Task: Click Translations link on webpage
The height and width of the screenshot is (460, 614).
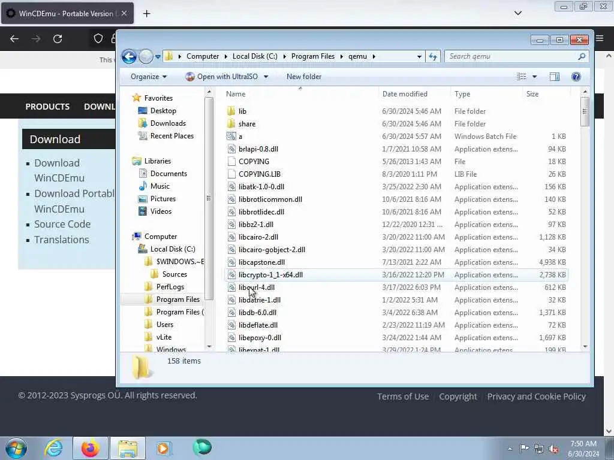Action: (62, 240)
